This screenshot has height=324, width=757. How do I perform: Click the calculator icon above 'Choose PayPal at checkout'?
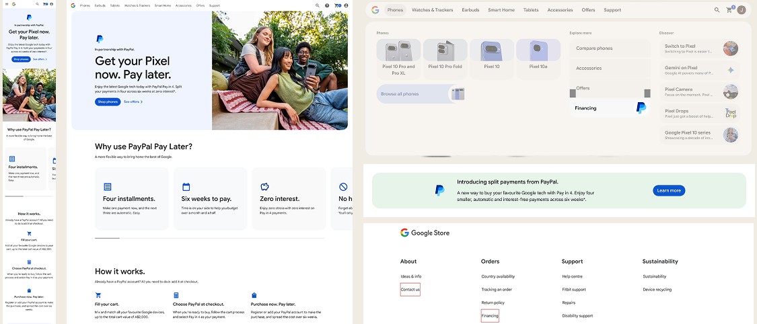(176, 295)
